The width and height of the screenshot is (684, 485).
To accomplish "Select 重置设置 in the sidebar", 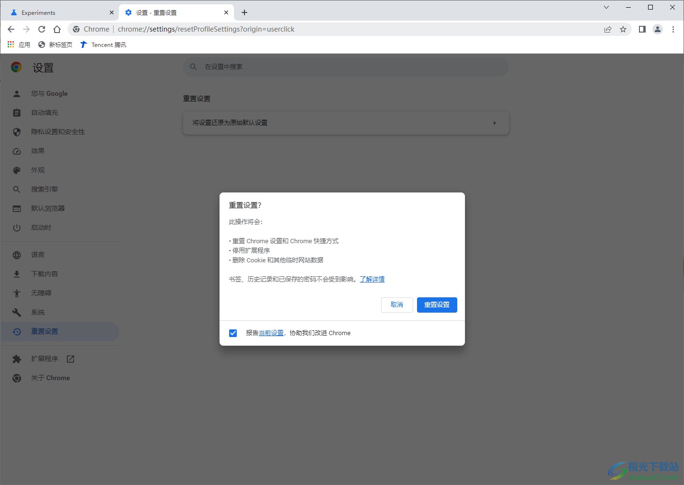I will pos(60,331).
